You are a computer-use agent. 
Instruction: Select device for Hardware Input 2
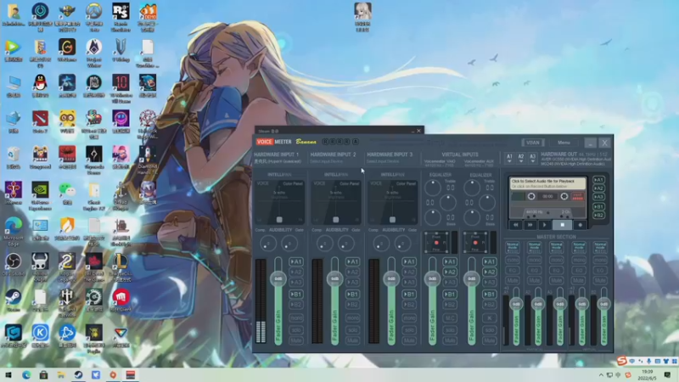tap(327, 161)
